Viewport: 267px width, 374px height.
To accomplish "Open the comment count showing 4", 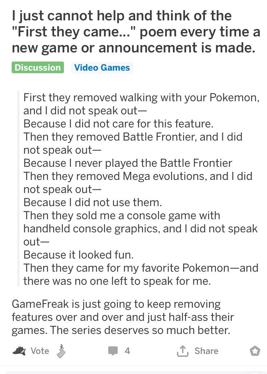I will (127, 351).
